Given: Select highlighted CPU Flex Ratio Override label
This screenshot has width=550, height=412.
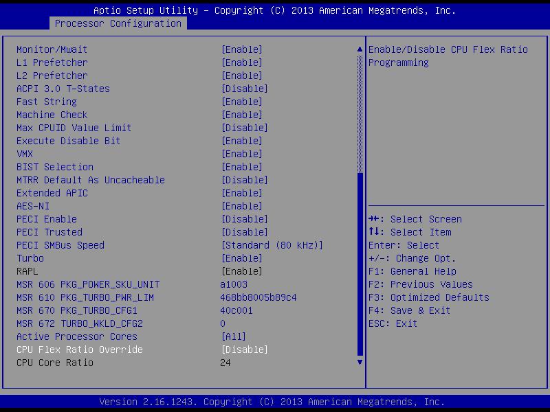Looking at the screenshot, I should click(x=80, y=350).
